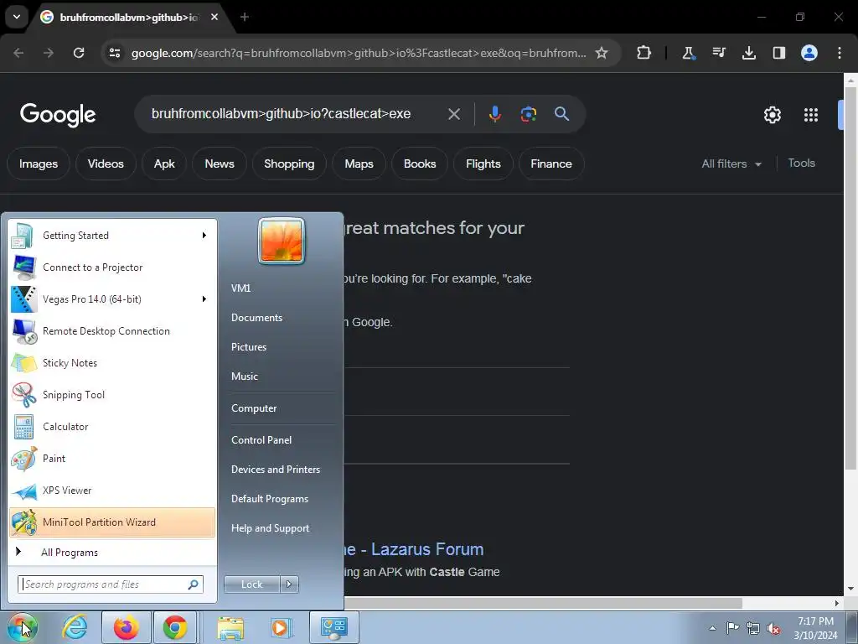This screenshot has width=858, height=644.
Task: Toggle the Chrome side panel
Action: 779,53
